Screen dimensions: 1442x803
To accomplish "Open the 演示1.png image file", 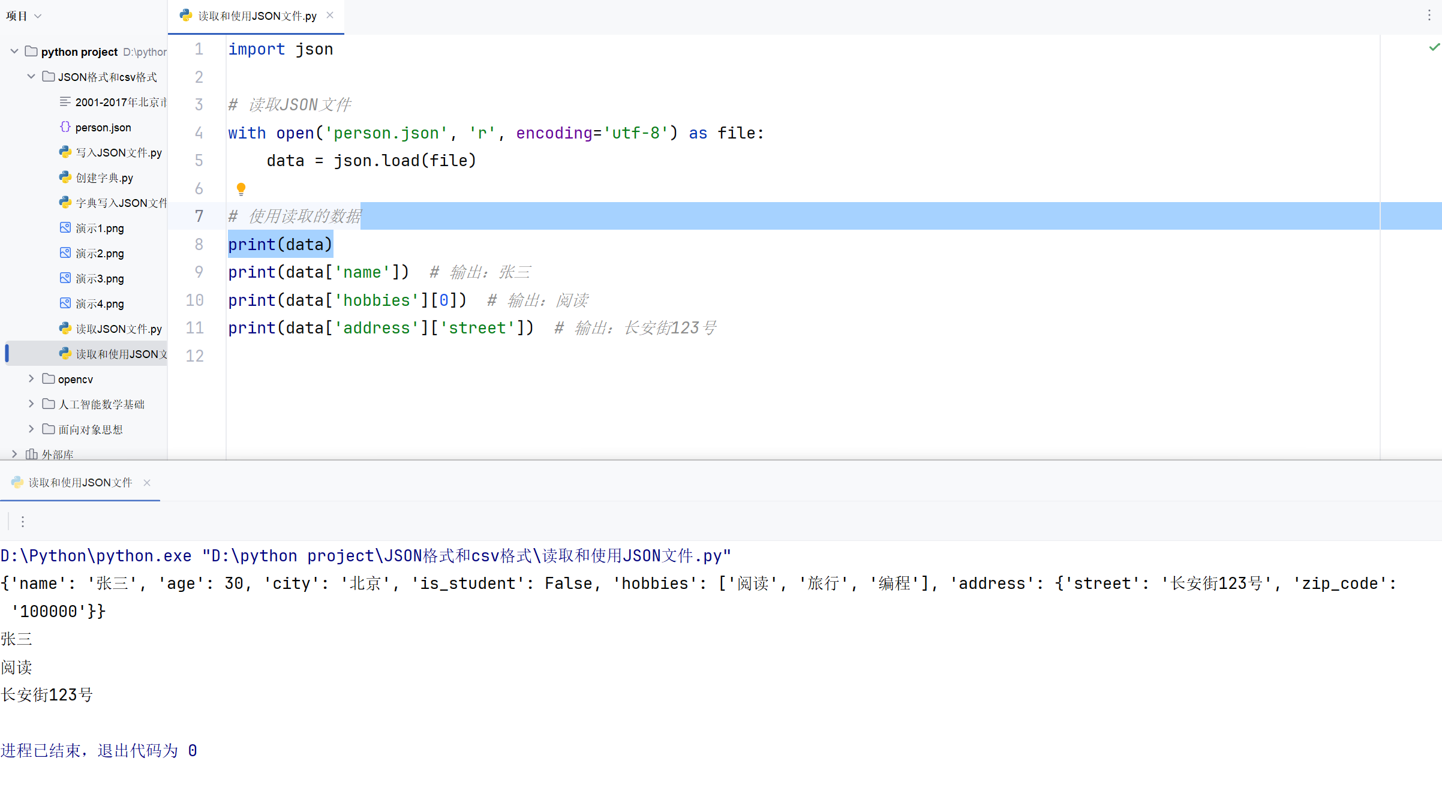I will (x=100, y=228).
